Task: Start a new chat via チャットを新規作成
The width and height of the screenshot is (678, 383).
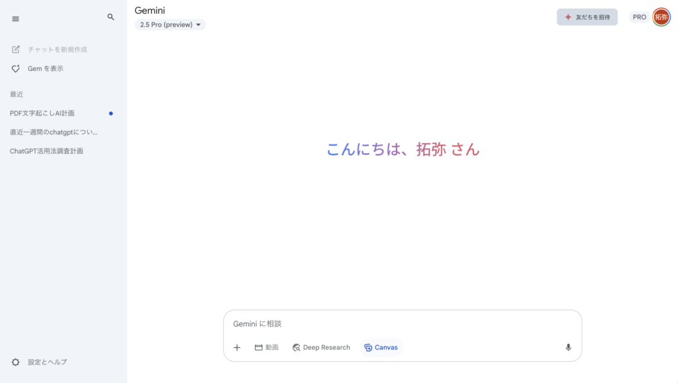Action: (x=50, y=49)
